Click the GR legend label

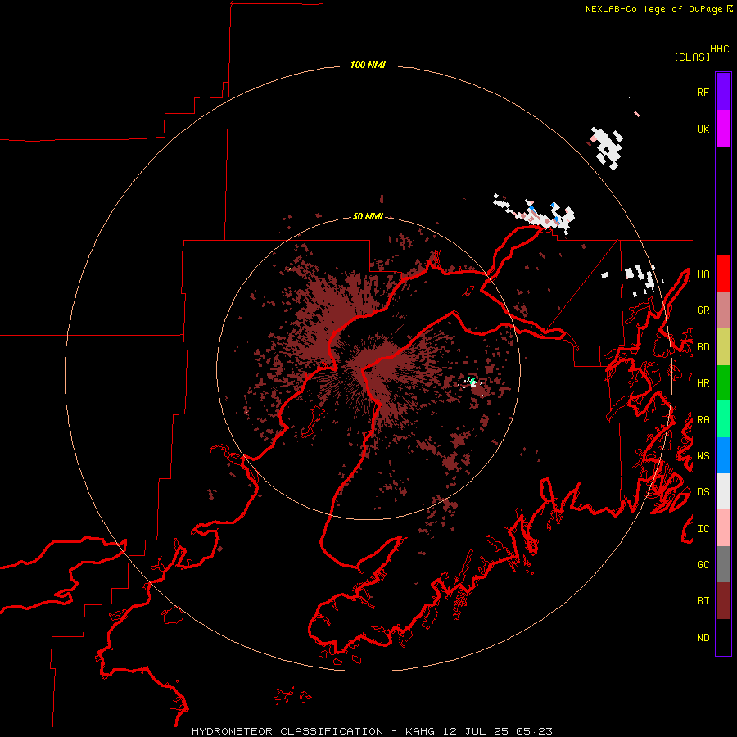coord(703,310)
